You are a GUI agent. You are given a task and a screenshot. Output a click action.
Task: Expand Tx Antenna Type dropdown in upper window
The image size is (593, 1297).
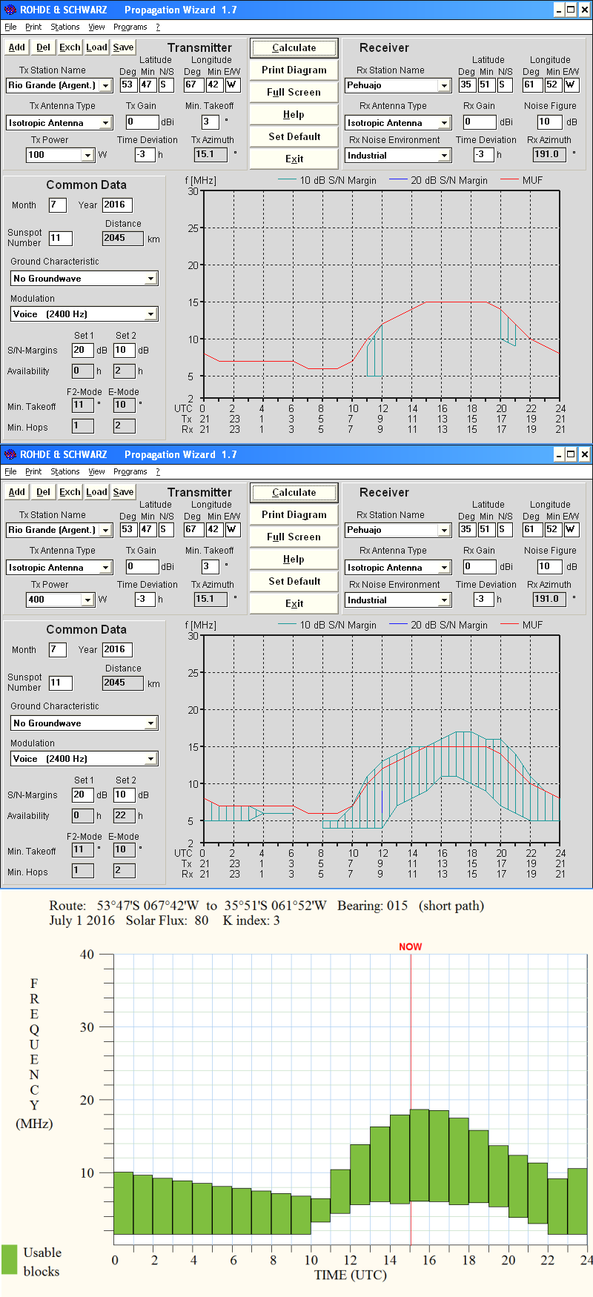(x=105, y=123)
